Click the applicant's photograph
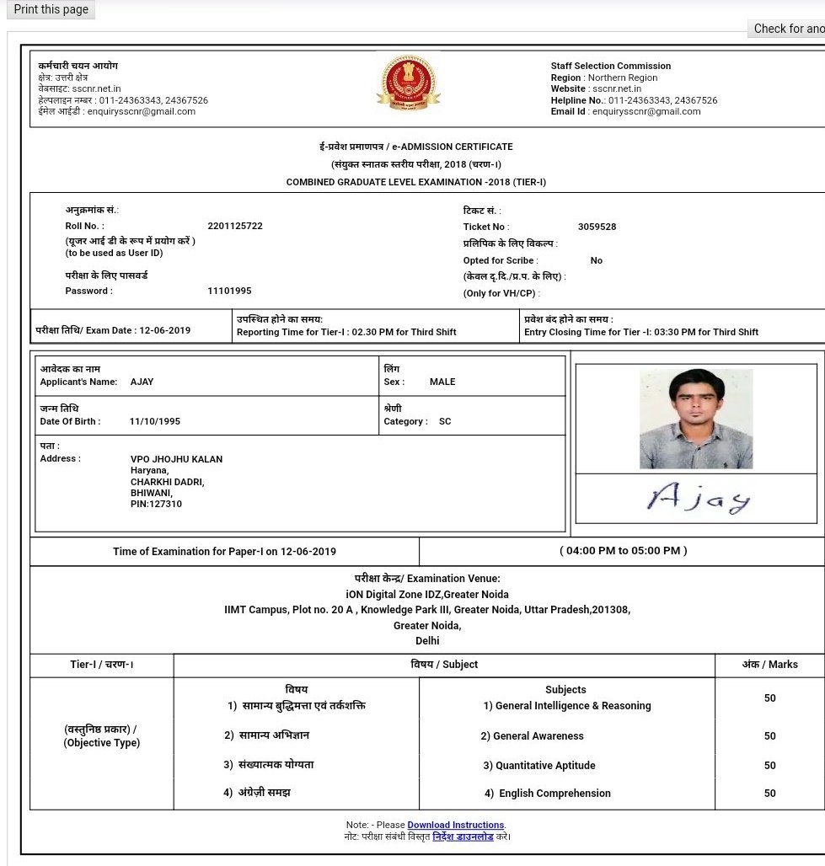Viewport: 825px width, 866px height. pyautogui.click(x=696, y=419)
